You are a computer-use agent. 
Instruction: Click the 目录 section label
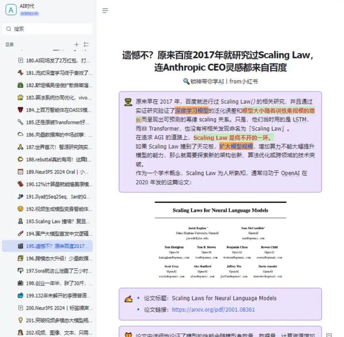click(x=10, y=44)
